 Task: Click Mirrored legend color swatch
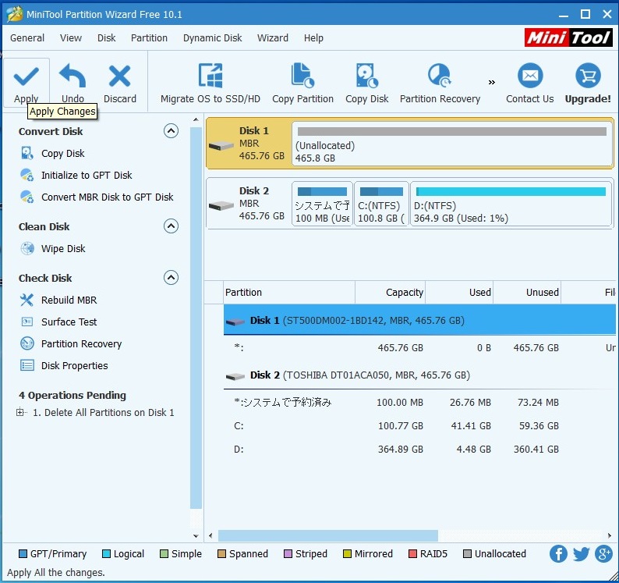[347, 554]
